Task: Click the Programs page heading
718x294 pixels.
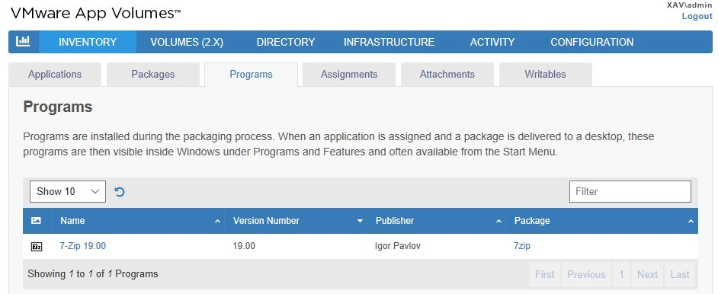Action: 58,107
